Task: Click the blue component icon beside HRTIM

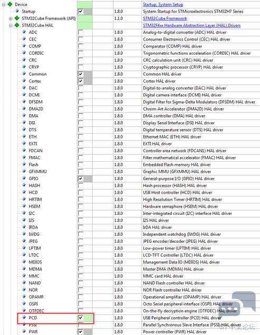Action: coord(24,199)
